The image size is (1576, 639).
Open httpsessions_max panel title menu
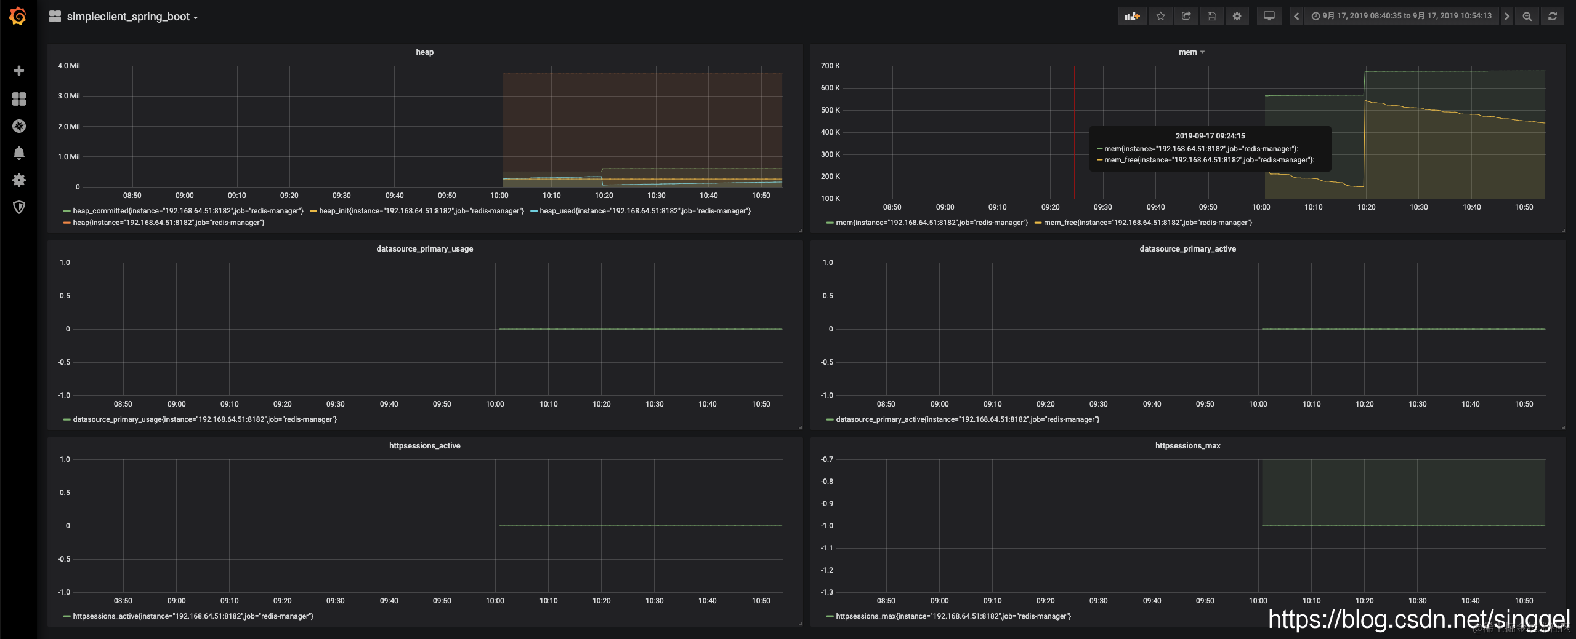[x=1187, y=446]
